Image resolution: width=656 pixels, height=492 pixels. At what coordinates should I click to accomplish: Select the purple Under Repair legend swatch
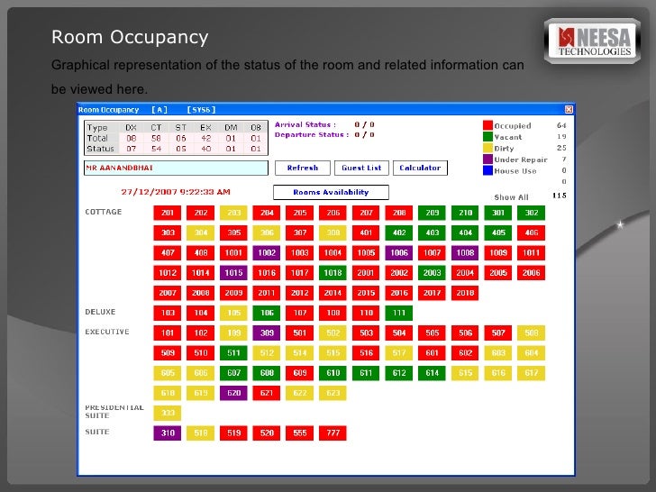(487, 159)
